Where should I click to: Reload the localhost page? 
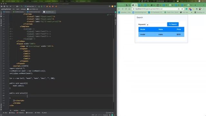[126, 9]
